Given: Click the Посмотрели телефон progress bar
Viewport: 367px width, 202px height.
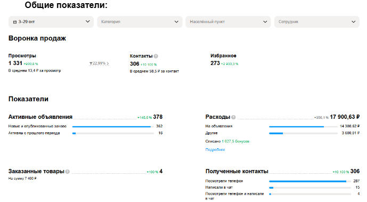Looking at the screenshot, I should pyautogui.click(x=310, y=181).
